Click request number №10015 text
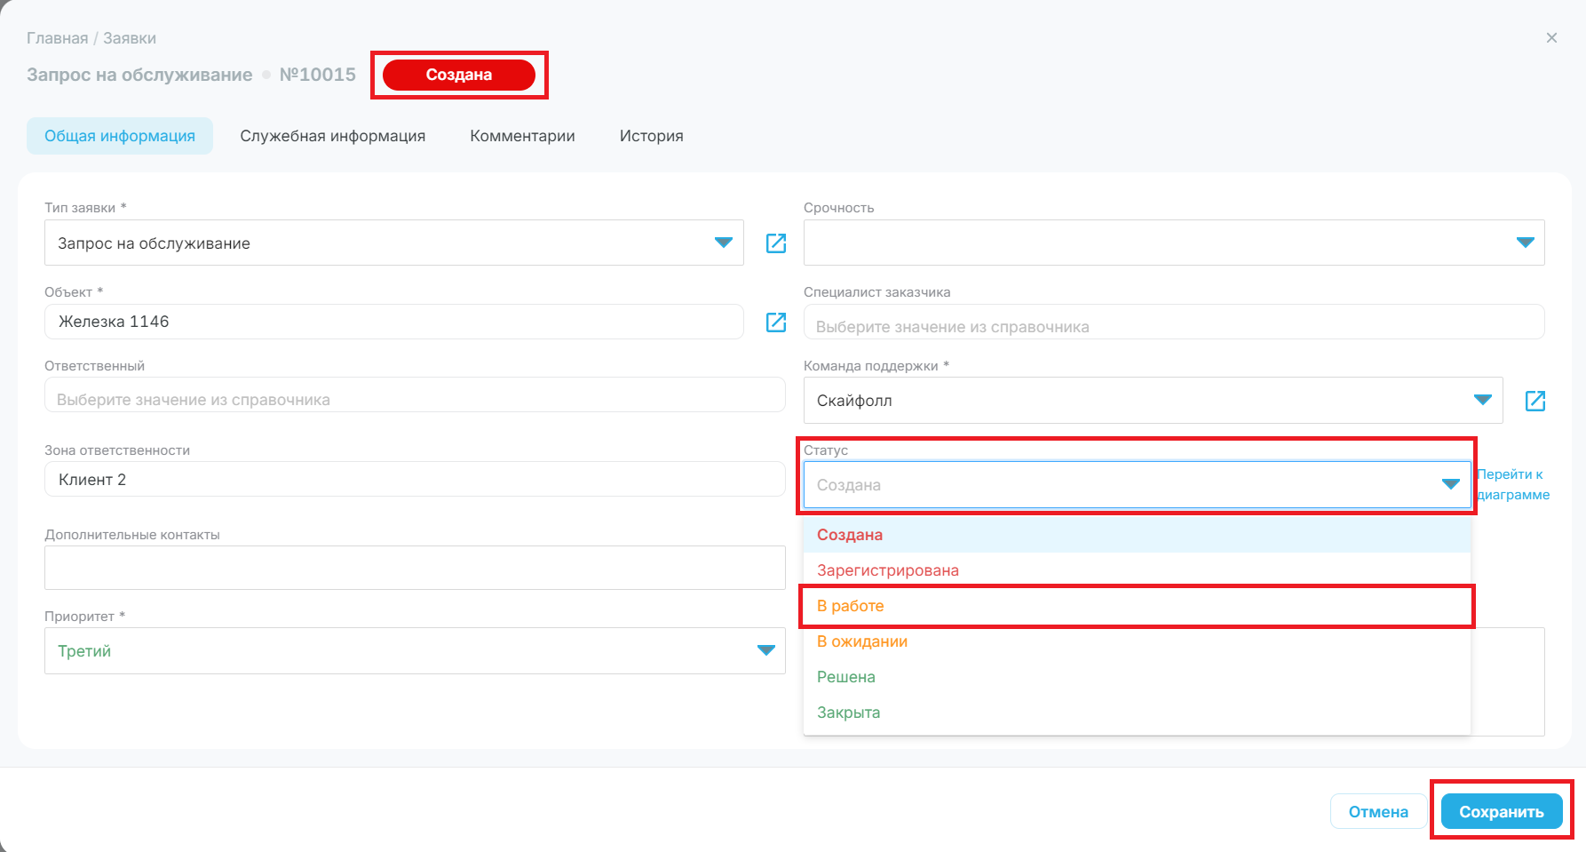The image size is (1586, 852). [x=318, y=75]
